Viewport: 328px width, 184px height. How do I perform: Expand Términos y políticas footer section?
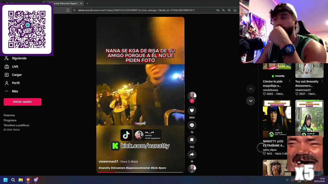click(16, 125)
